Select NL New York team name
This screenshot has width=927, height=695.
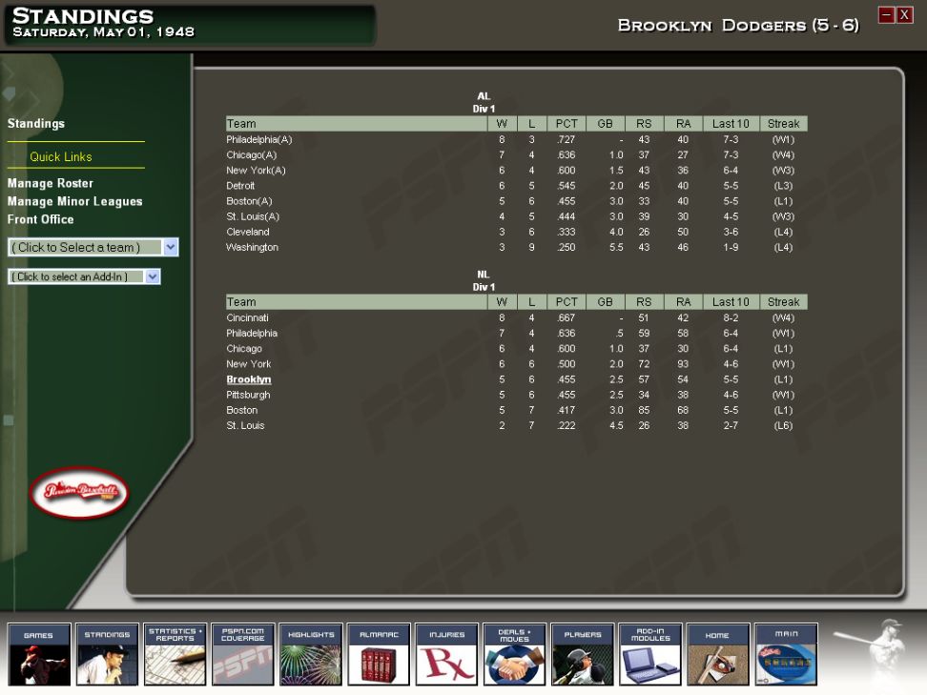pos(248,364)
